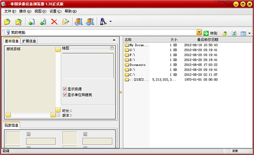Open the 视图(V) menu

coord(40,11)
